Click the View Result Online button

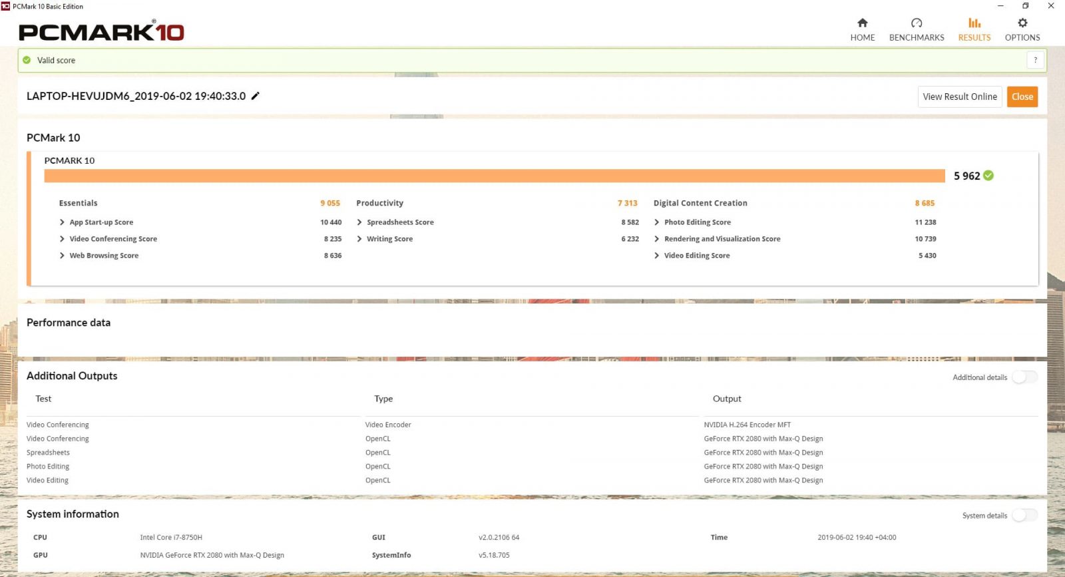[960, 96]
